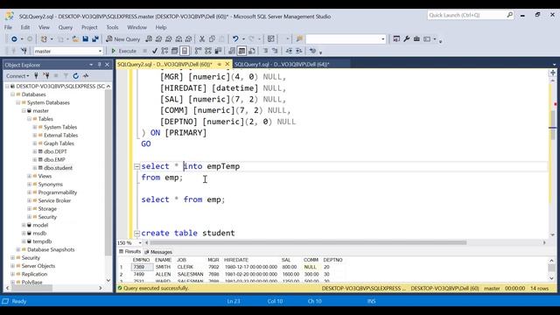Click the Quick Launch search magnifier
Screen dimensions: 560x315
point(509,15)
